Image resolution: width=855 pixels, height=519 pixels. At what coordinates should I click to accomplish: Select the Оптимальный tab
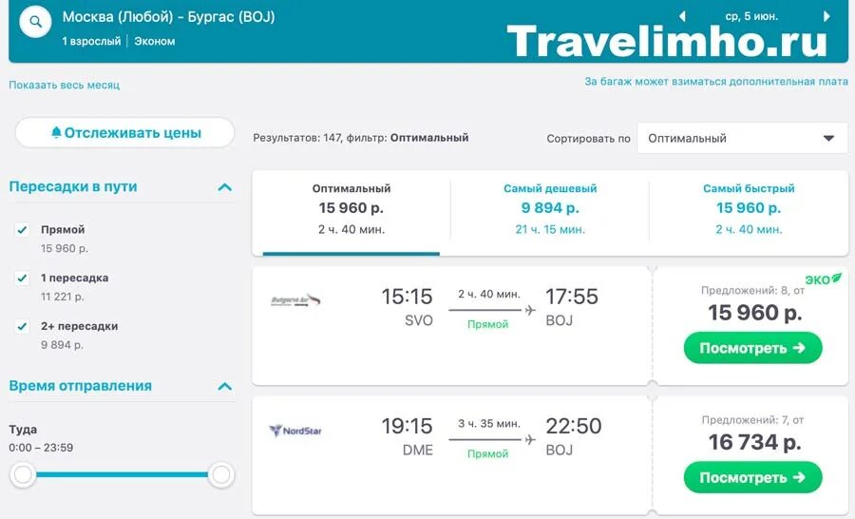pyautogui.click(x=351, y=208)
